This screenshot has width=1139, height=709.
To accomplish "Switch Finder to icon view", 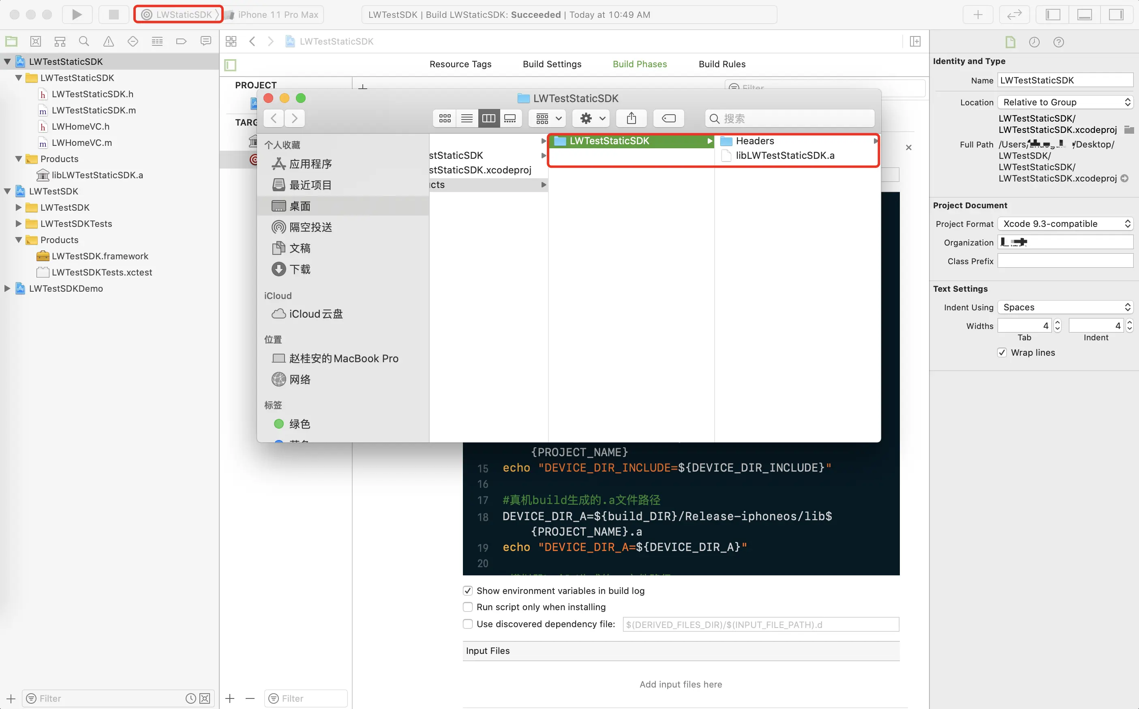I will pos(444,118).
